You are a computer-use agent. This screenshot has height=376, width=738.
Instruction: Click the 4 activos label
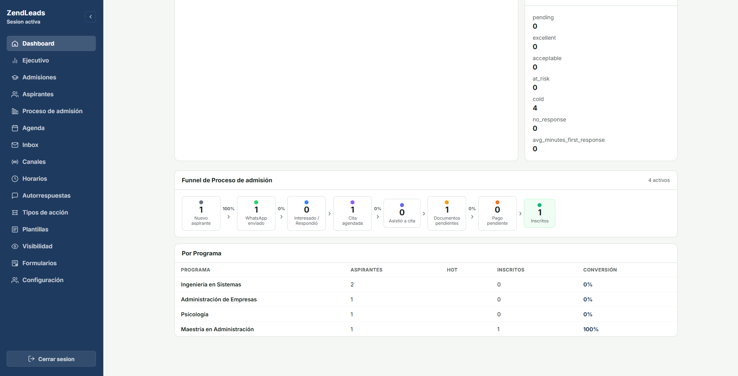tap(659, 180)
